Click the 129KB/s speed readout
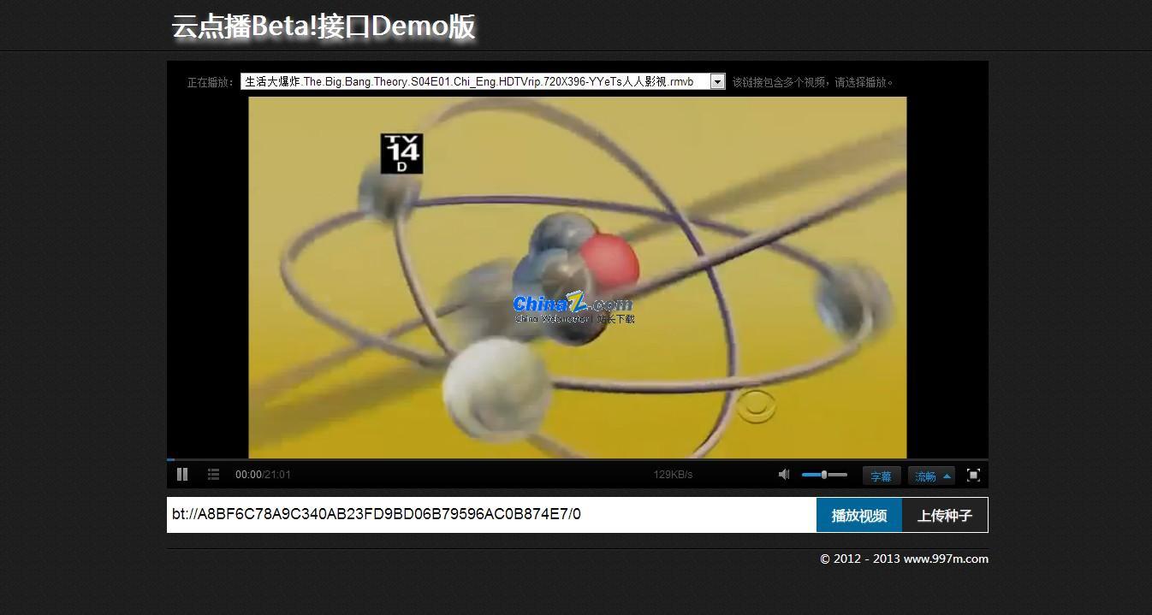 674,475
